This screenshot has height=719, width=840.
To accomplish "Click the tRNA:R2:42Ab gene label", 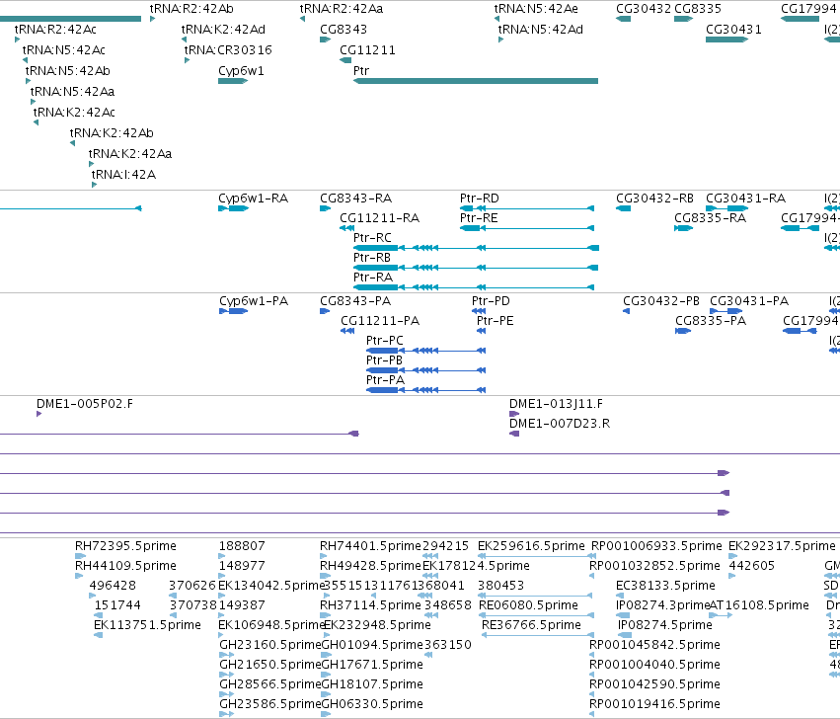I will click(x=191, y=9).
